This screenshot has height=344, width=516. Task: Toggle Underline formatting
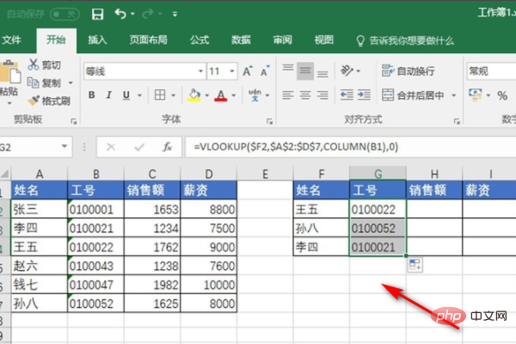(x=126, y=95)
